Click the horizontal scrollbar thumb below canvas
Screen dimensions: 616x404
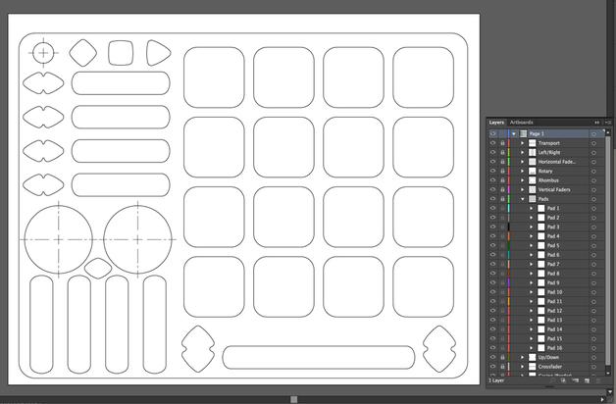(x=294, y=399)
